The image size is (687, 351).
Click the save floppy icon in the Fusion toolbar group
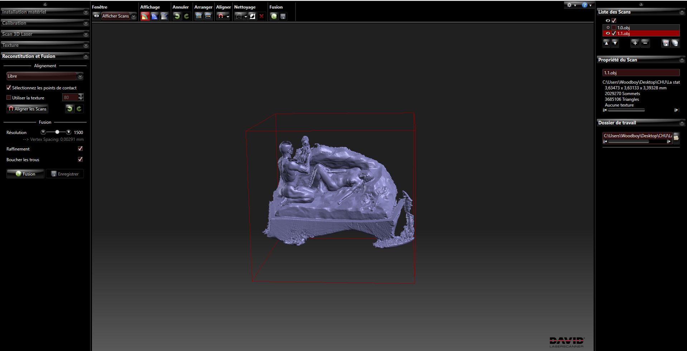tap(283, 16)
